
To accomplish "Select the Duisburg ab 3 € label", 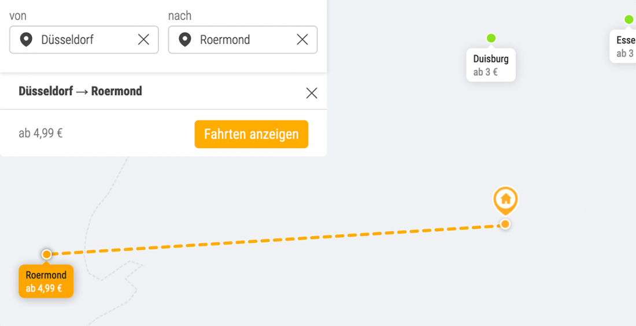I will (490, 65).
